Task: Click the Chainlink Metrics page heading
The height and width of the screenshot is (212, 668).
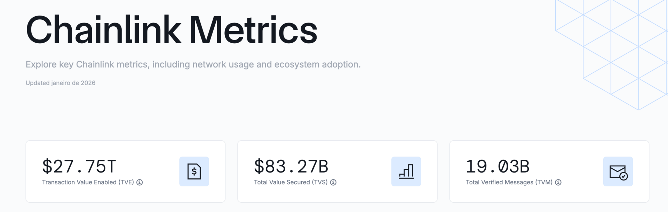Action: tap(172, 30)
